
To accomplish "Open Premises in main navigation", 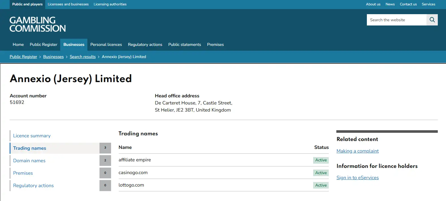I will 215,44.
